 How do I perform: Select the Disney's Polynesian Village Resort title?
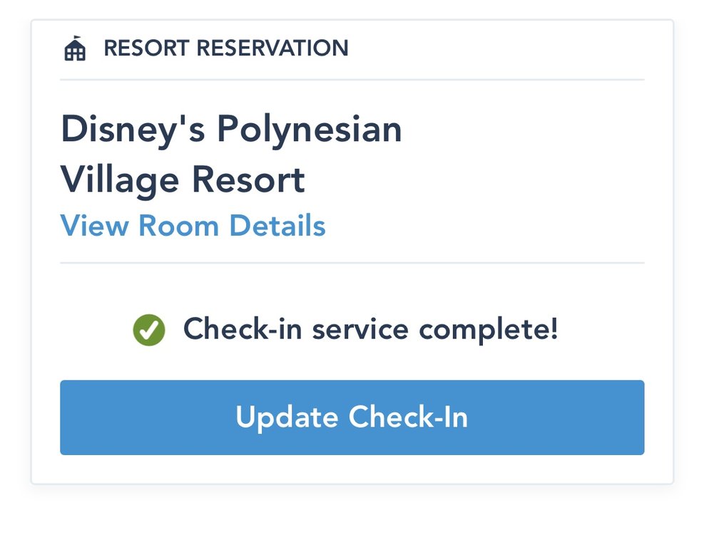[231, 155]
